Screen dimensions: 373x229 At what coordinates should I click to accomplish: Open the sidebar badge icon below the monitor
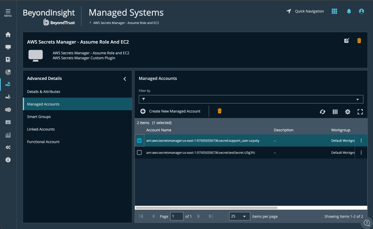coord(8,60)
